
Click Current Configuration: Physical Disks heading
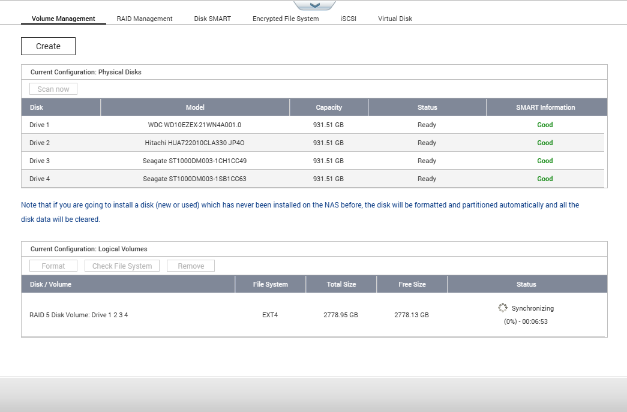point(86,72)
